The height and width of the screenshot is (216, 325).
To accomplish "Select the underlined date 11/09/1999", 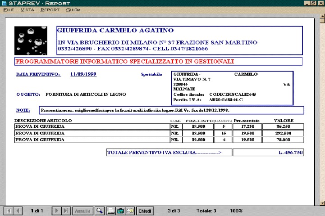I will 83,74.
